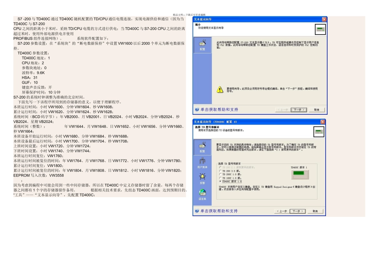
Task: Click the line 本班运行时间复位：VW1760
Action: pyautogui.click(x=39, y=156)
